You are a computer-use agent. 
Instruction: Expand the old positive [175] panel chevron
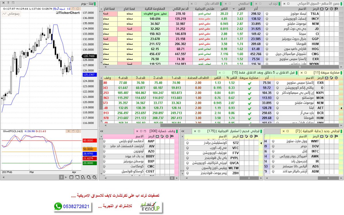(183, 131)
